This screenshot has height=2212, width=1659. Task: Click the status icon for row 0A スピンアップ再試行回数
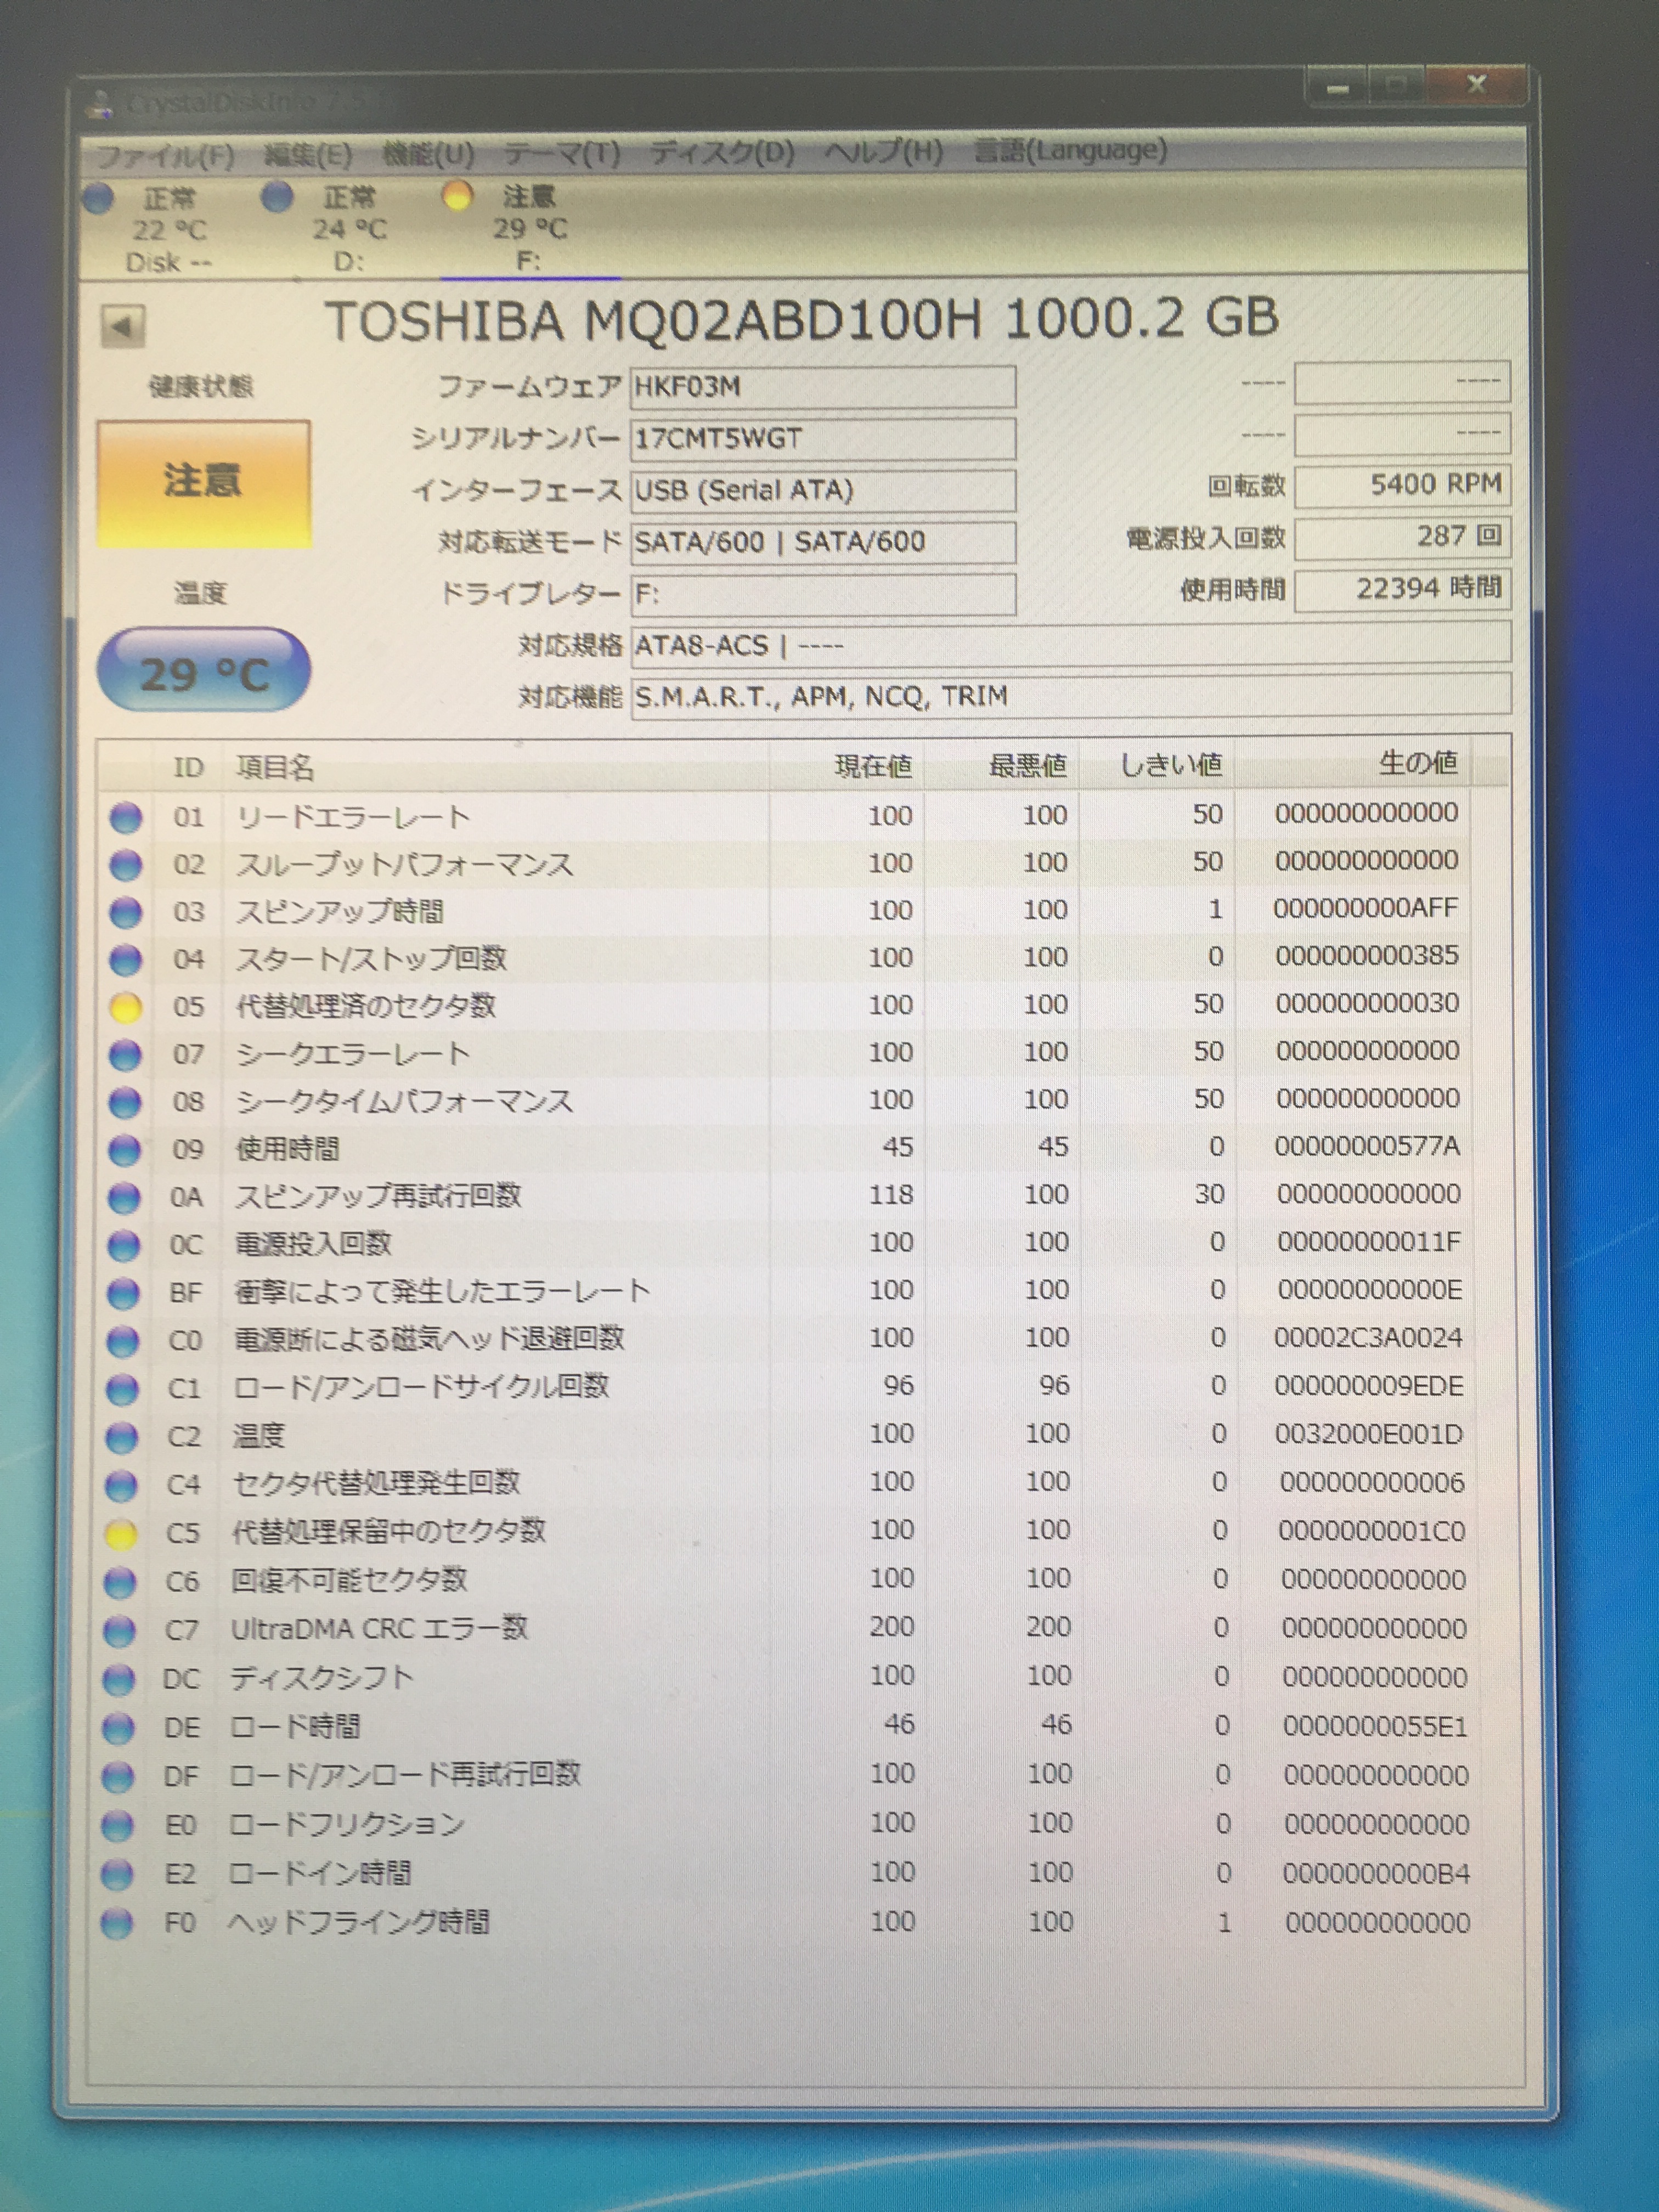tap(124, 1197)
